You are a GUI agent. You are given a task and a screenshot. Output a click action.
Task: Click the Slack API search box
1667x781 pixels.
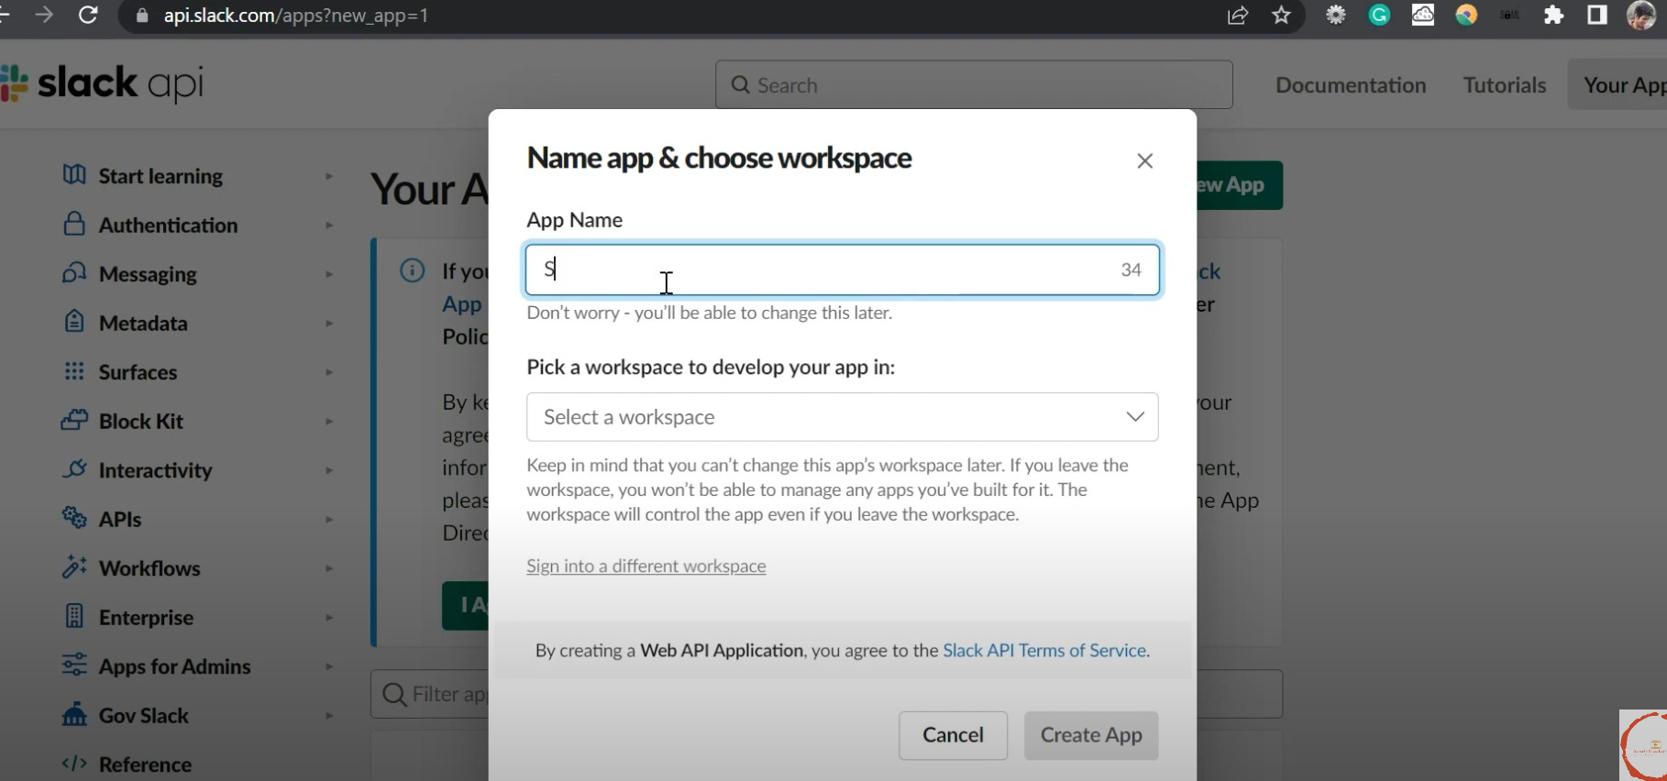point(974,85)
